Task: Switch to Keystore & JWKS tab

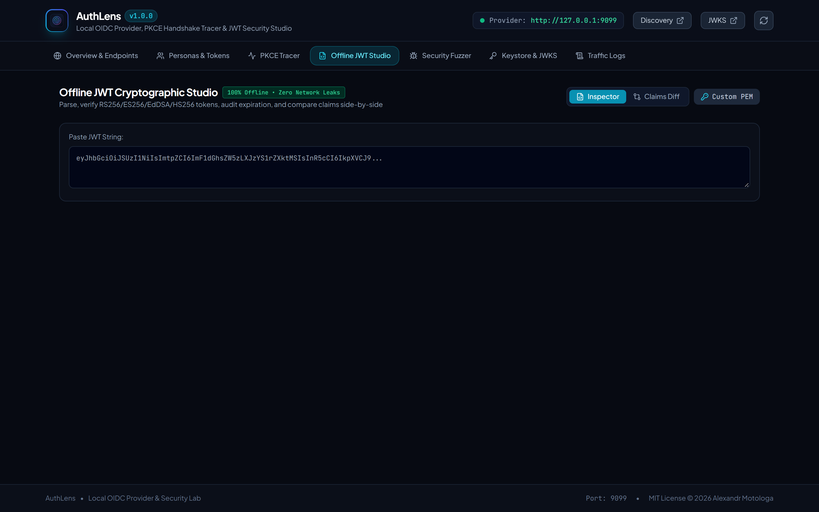Action: (523, 55)
